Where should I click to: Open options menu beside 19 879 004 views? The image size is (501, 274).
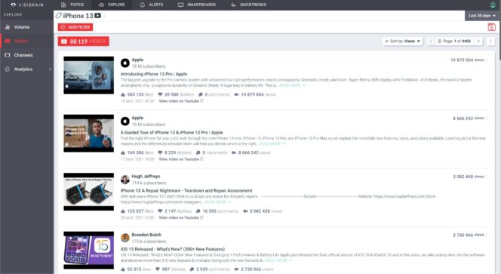(x=487, y=60)
